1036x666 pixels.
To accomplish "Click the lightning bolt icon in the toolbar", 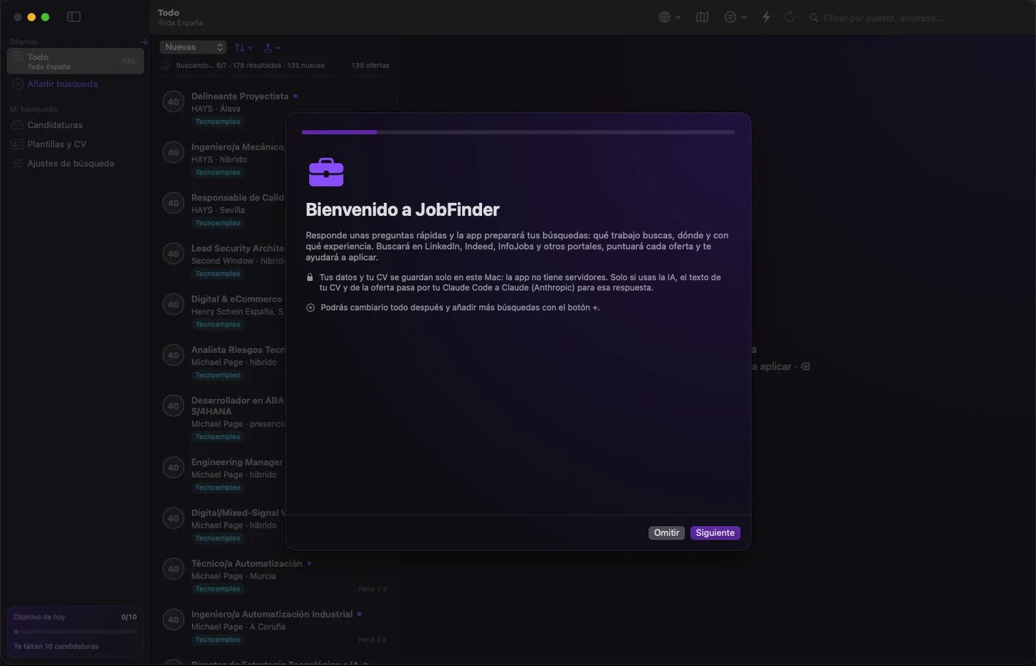I will coord(767,17).
